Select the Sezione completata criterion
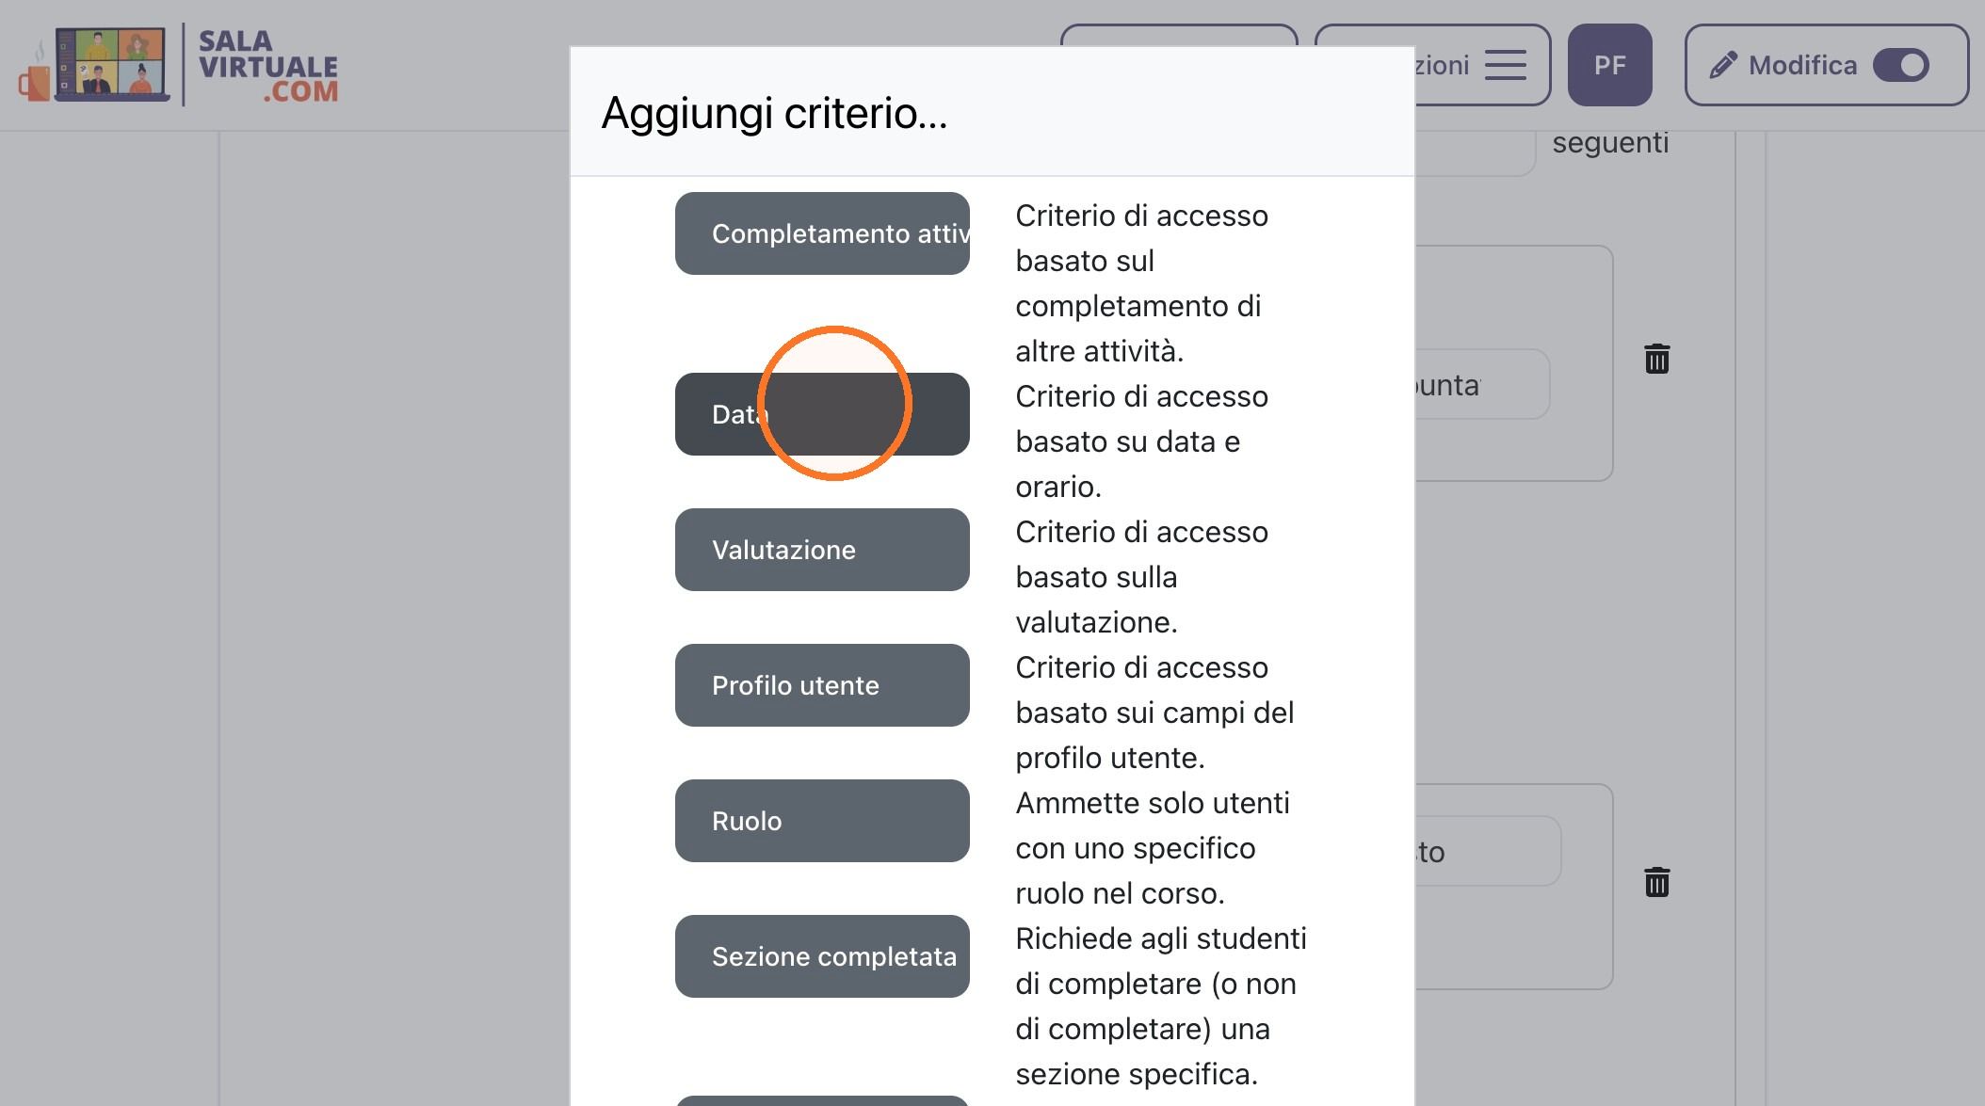 click(822, 956)
